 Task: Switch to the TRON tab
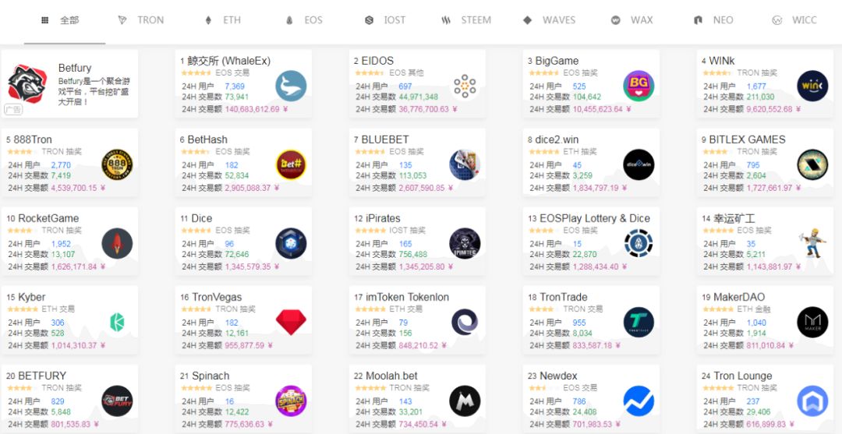[x=140, y=20]
